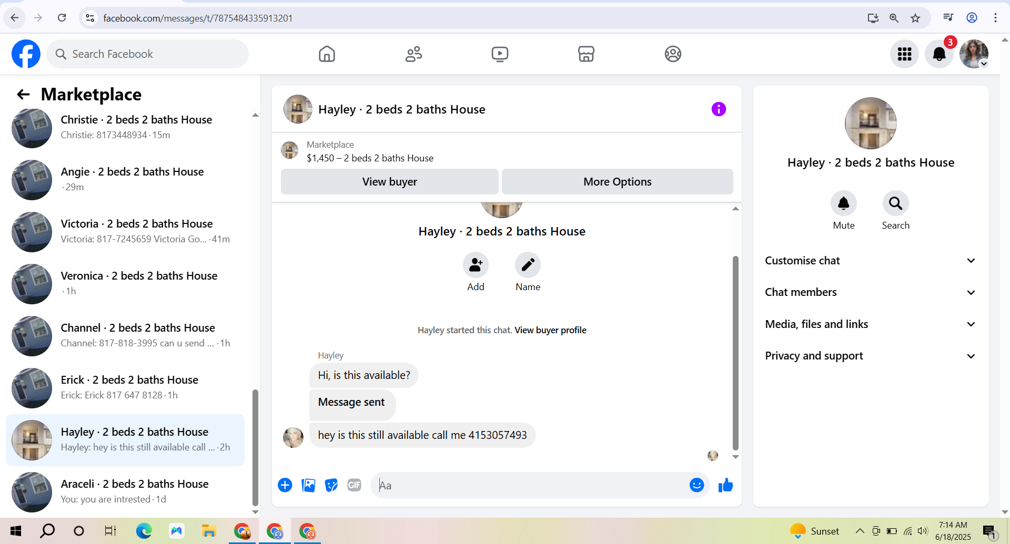Mute the conversation with bell icon
Image resolution: width=1010 pixels, height=544 pixels.
pos(844,203)
